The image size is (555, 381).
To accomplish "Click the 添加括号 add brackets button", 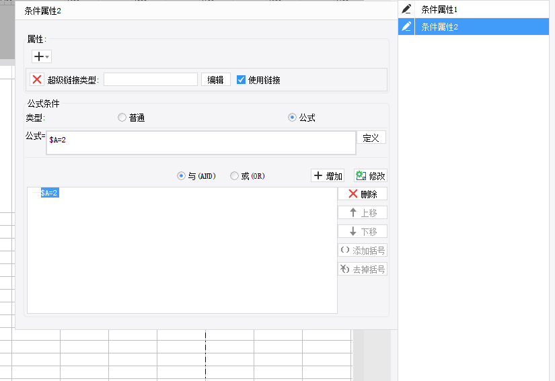I will (x=362, y=250).
